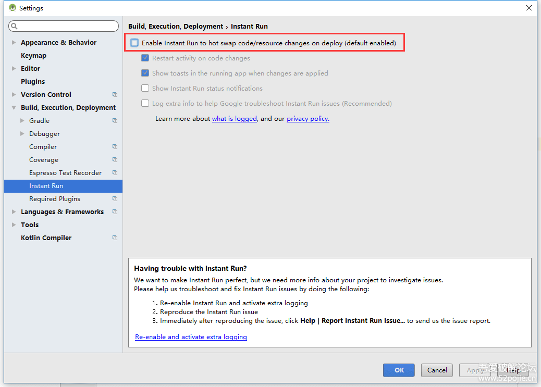The width and height of the screenshot is (541, 387).
Task: Expand the Gradle node arrow
Action: 22,121
